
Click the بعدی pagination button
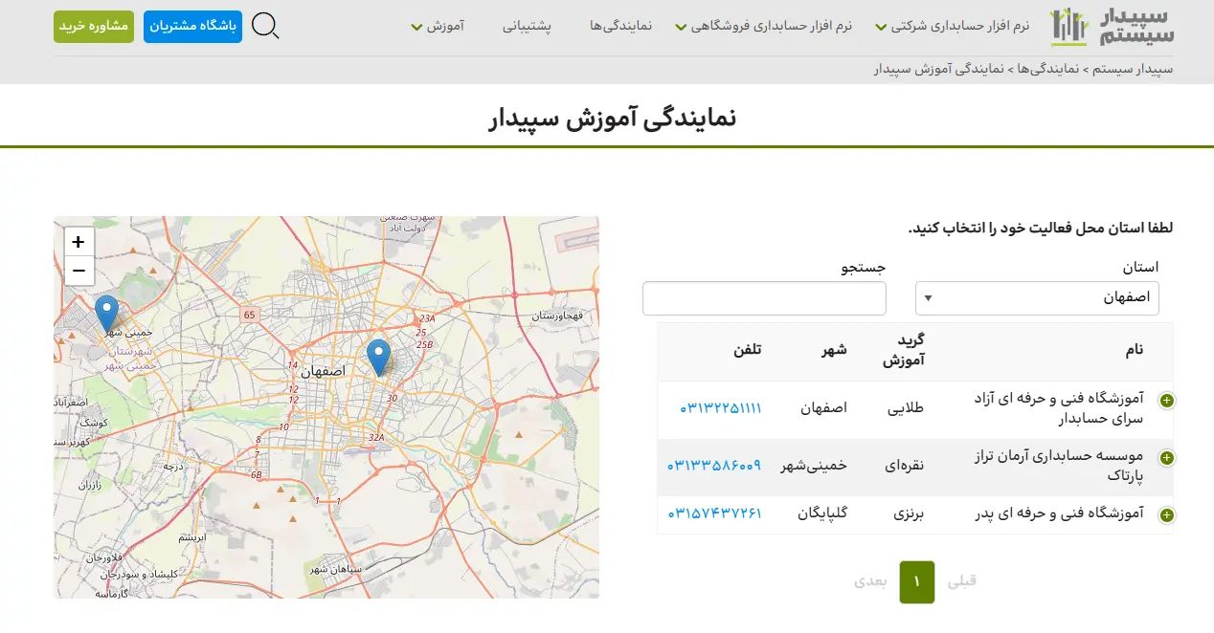tap(870, 580)
